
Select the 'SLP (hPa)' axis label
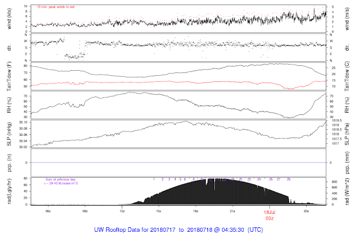[347, 134]
